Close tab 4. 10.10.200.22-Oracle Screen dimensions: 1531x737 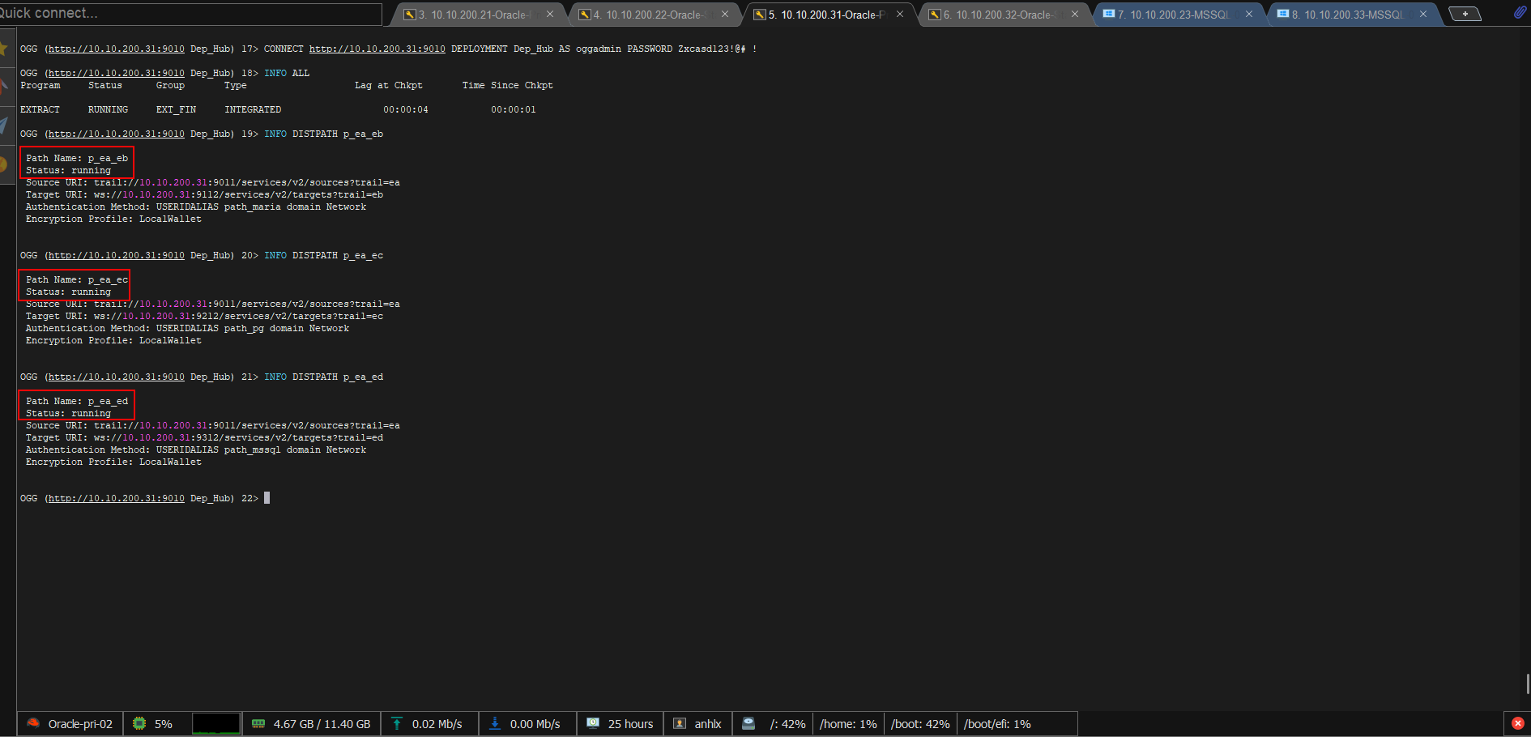click(725, 15)
